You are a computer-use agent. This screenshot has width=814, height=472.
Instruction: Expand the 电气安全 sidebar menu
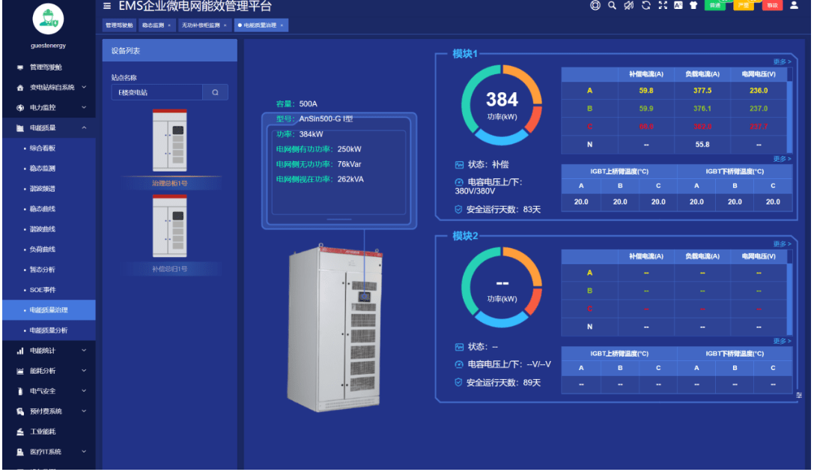[49, 391]
